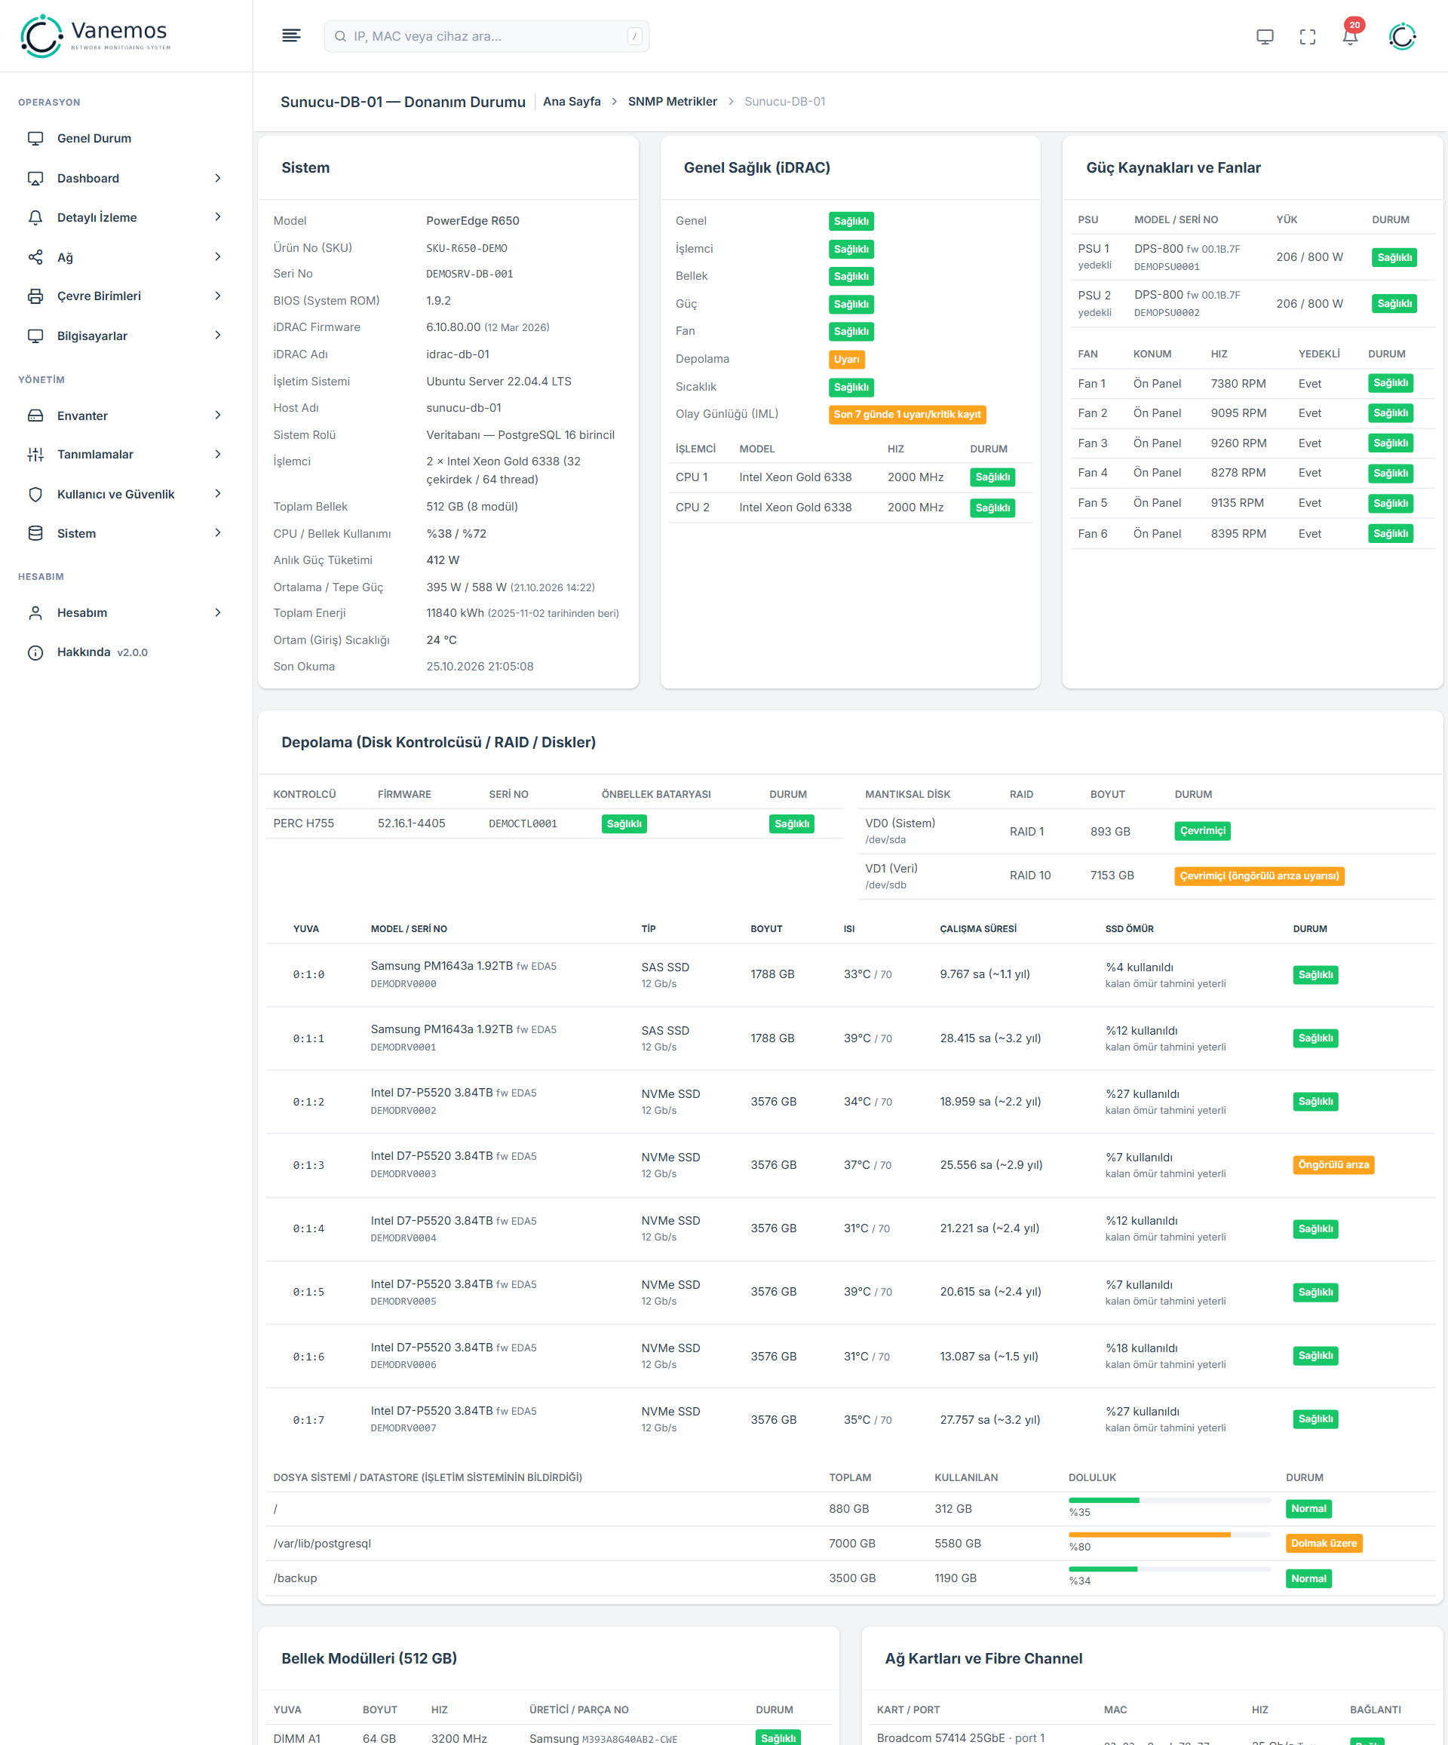
Task: Open the monitor display icon in header
Action: click(x=1264, y=36)
